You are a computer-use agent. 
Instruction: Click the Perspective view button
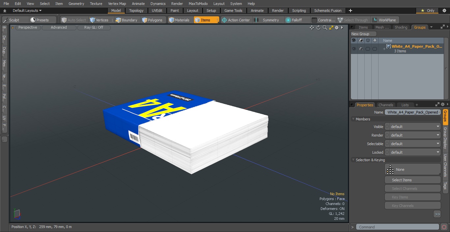[x=28, y=28]
